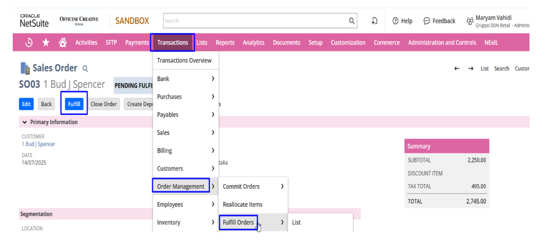Click the Help question mark icon
This screenshot has width=555, height=244.
point(396,21)
